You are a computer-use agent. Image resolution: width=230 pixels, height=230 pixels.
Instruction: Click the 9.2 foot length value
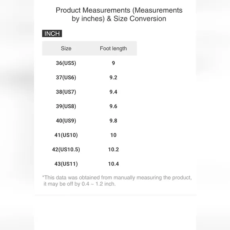coord(113,77)
